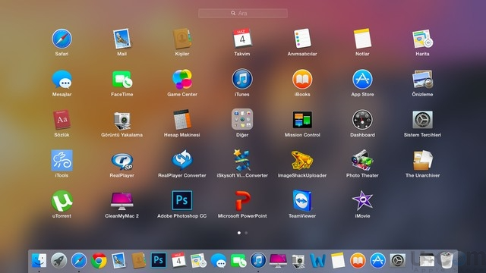The height and width of the screenshot is (273, 486).
Task: Open Messages from the Dock
Action: coord(219,261)
